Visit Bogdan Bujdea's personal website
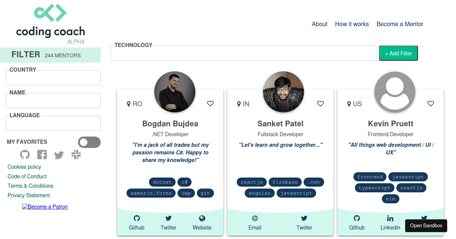 (202, 222)
